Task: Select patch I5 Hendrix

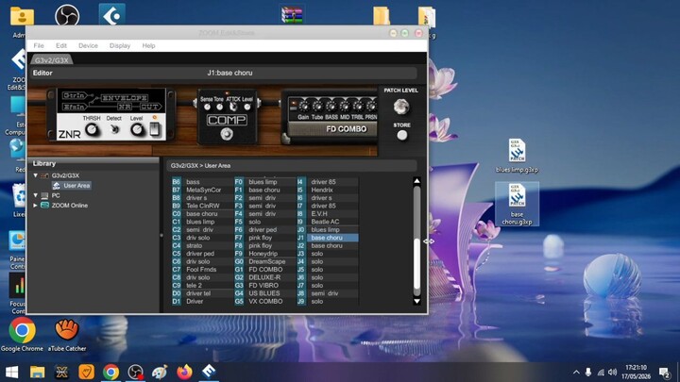Action: pos(328,190)
